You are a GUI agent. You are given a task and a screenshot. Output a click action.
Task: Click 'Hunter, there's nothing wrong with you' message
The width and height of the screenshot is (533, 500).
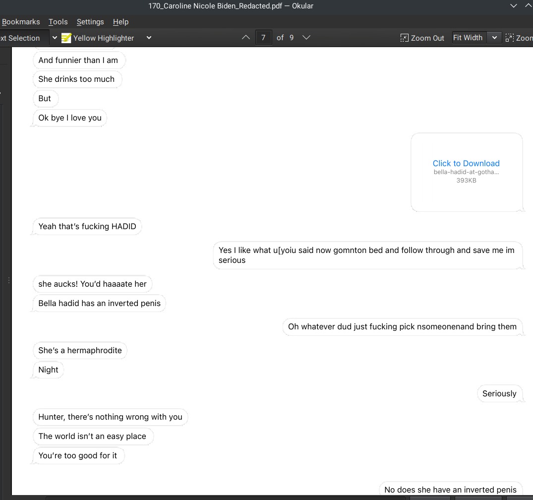click(110, 417)
